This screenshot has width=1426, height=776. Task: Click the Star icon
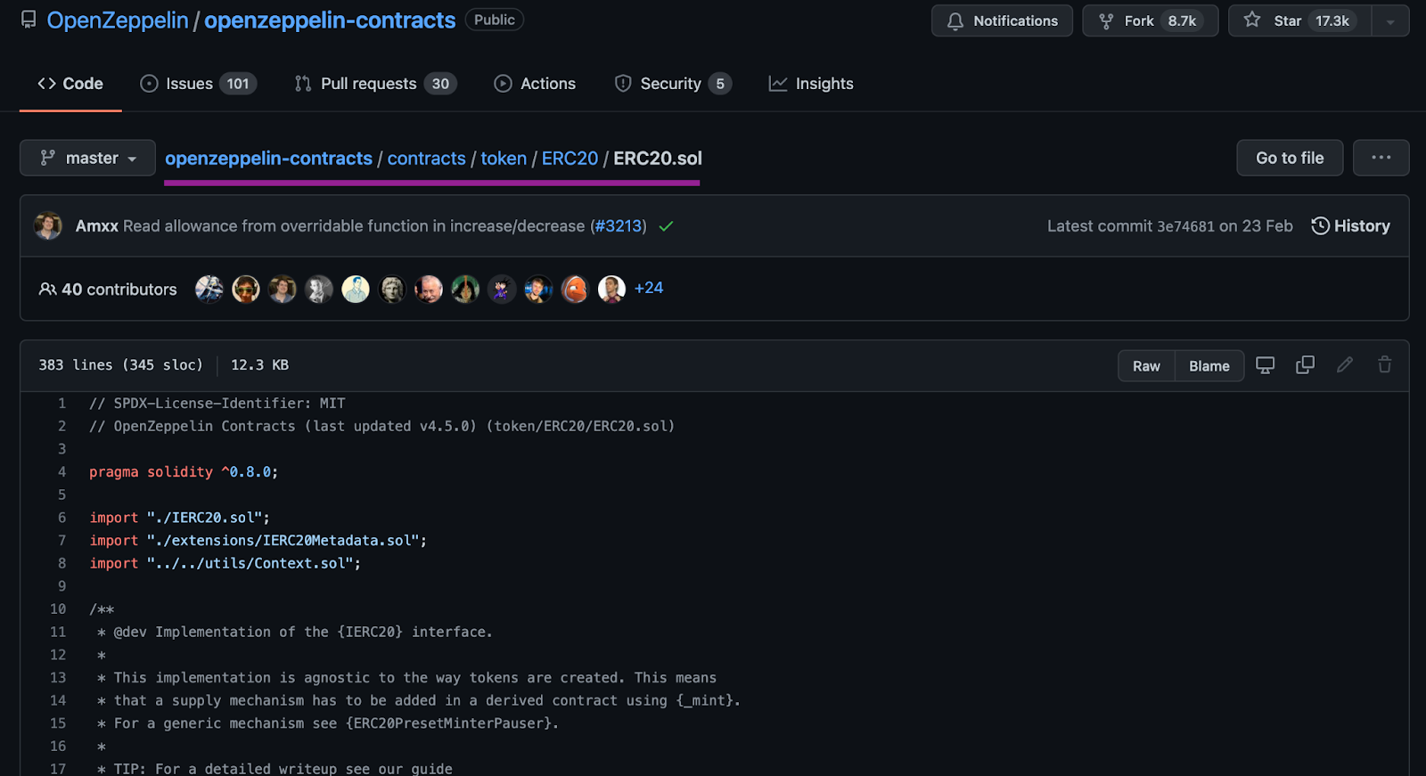[1252, 20]
